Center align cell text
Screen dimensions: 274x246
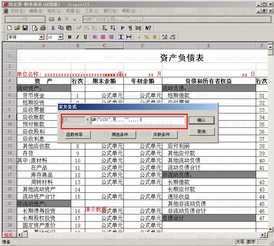[x=103, y=37]
